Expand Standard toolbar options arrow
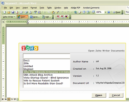Screen dimensions: 129x102 (123, 12)
